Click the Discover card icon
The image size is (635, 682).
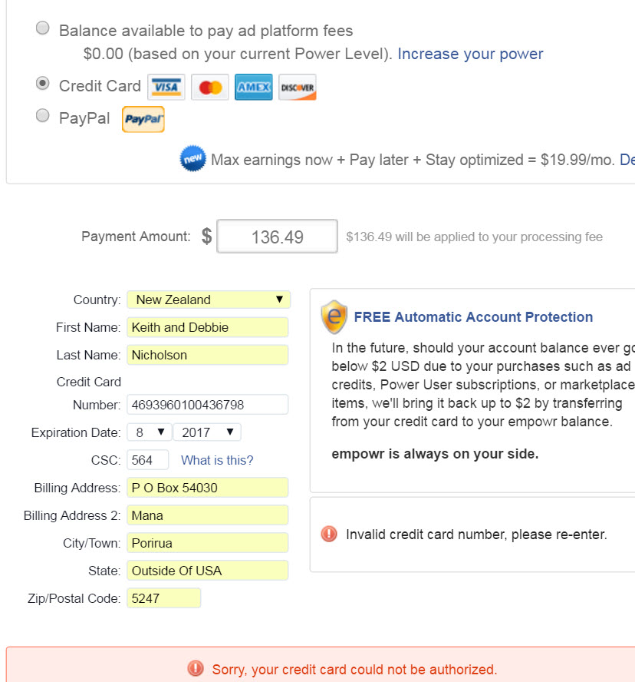coord(297,88)
